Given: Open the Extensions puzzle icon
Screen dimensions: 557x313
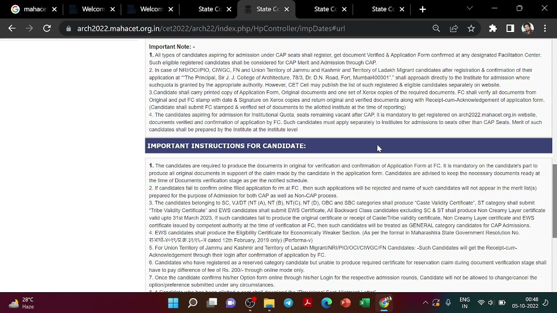Looking at the screenshot, I should pyautogui.click(x=493, y=28).
